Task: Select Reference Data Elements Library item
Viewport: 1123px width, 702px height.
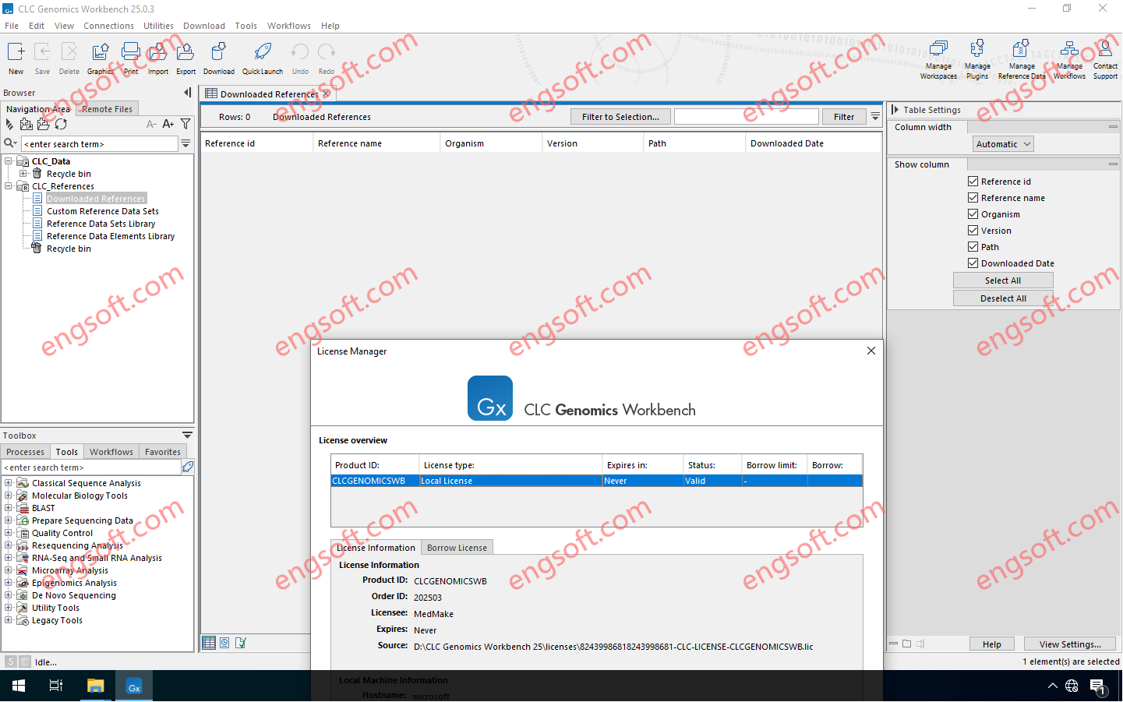Action: (110, 236)
